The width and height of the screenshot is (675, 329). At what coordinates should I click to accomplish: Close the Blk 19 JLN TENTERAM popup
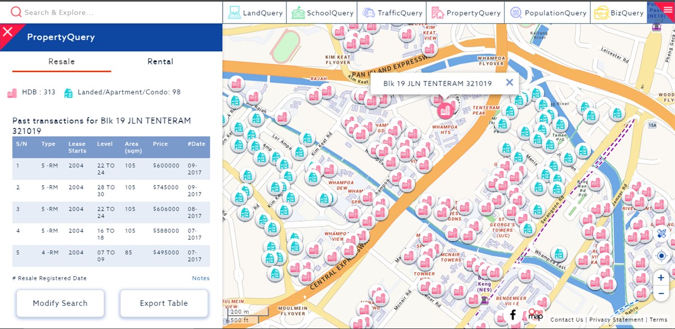pos(509,83)
